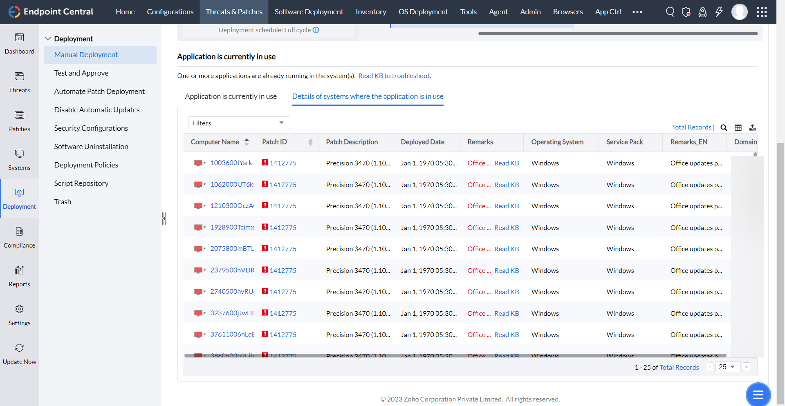Open the Inventory menu item

pyautogui.click(x=371, y=12)
